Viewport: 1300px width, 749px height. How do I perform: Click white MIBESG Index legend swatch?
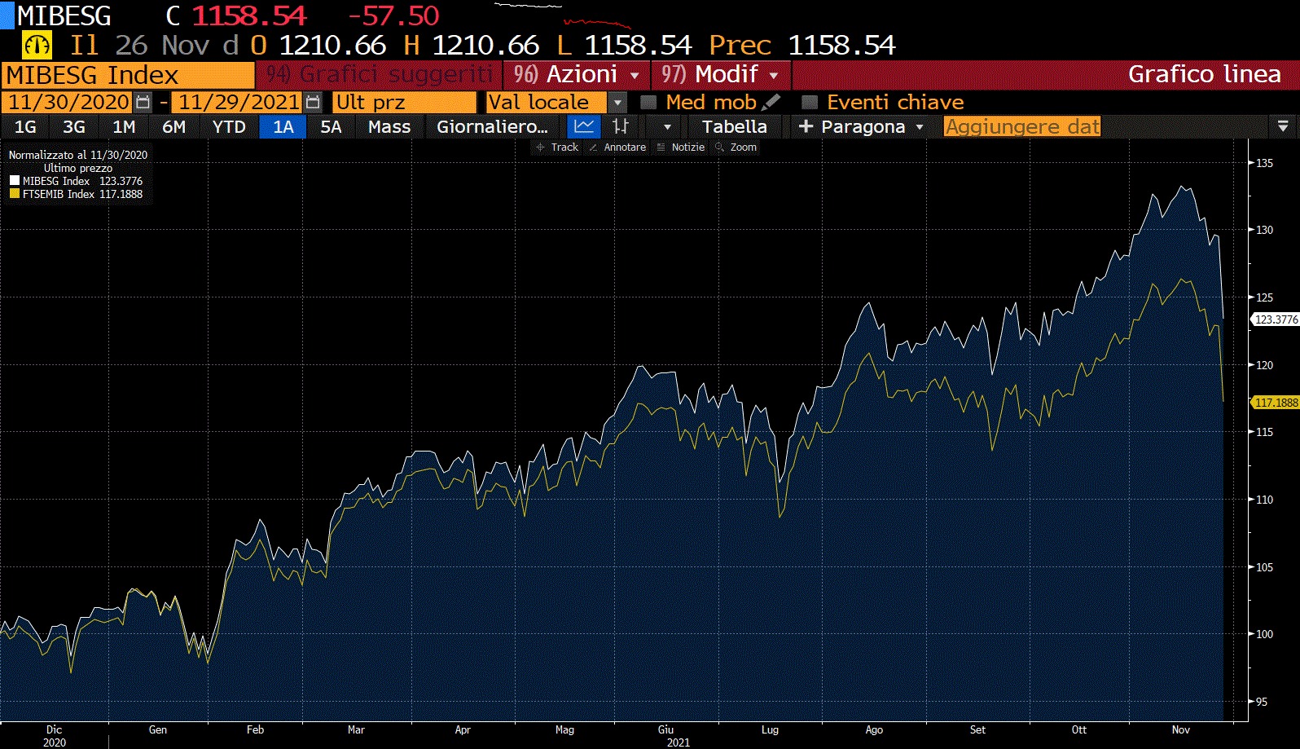[15, 181]
